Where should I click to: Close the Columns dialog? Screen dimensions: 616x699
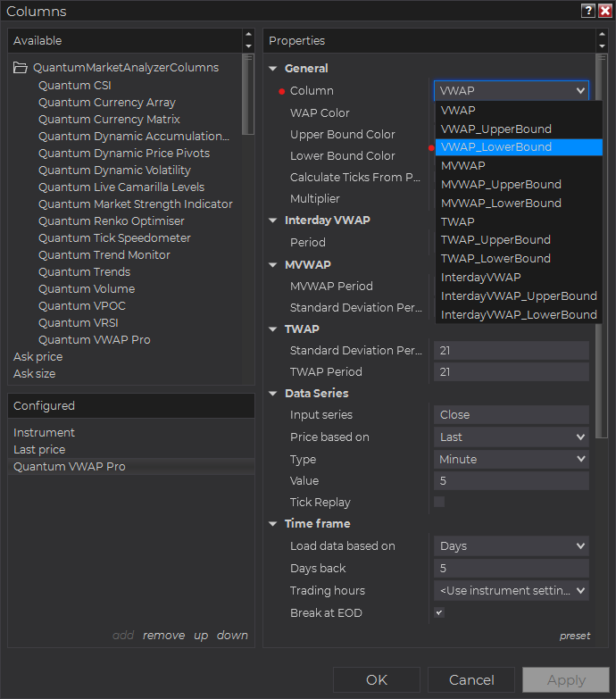tap(605, 11)
